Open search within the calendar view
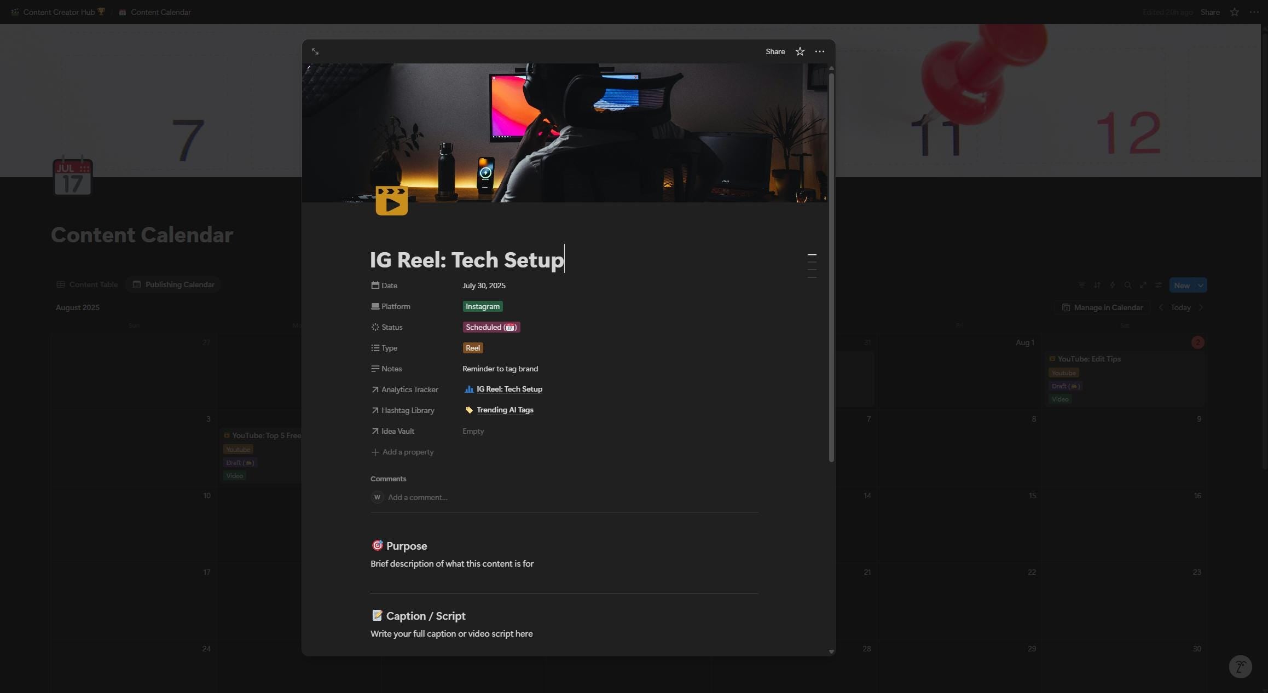The width and height of the screenshot is (1268, 693). click(1128, 285)
